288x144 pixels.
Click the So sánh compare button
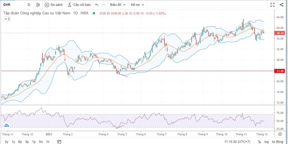[x=54, y=5]
